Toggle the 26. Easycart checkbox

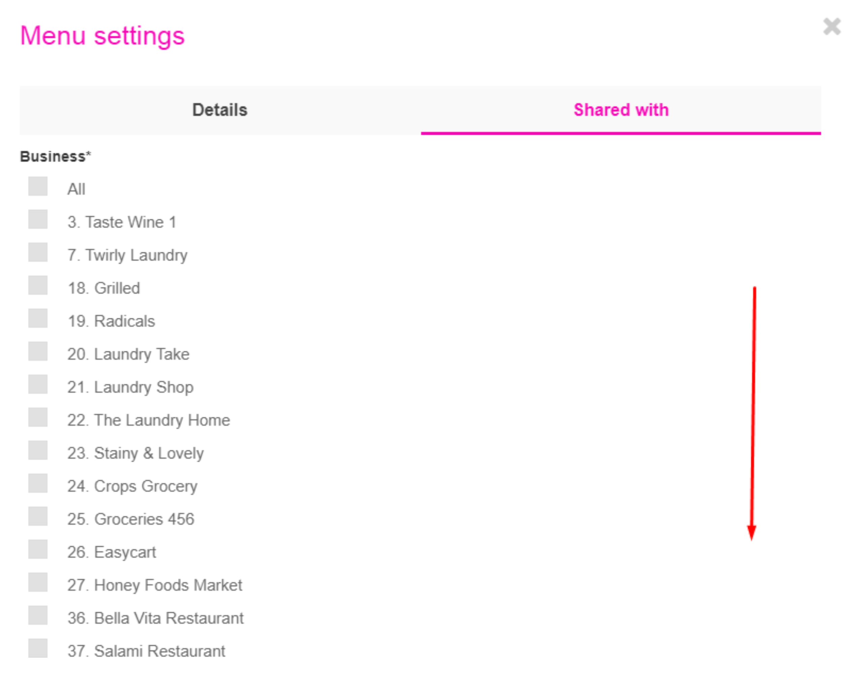point(38,550)
